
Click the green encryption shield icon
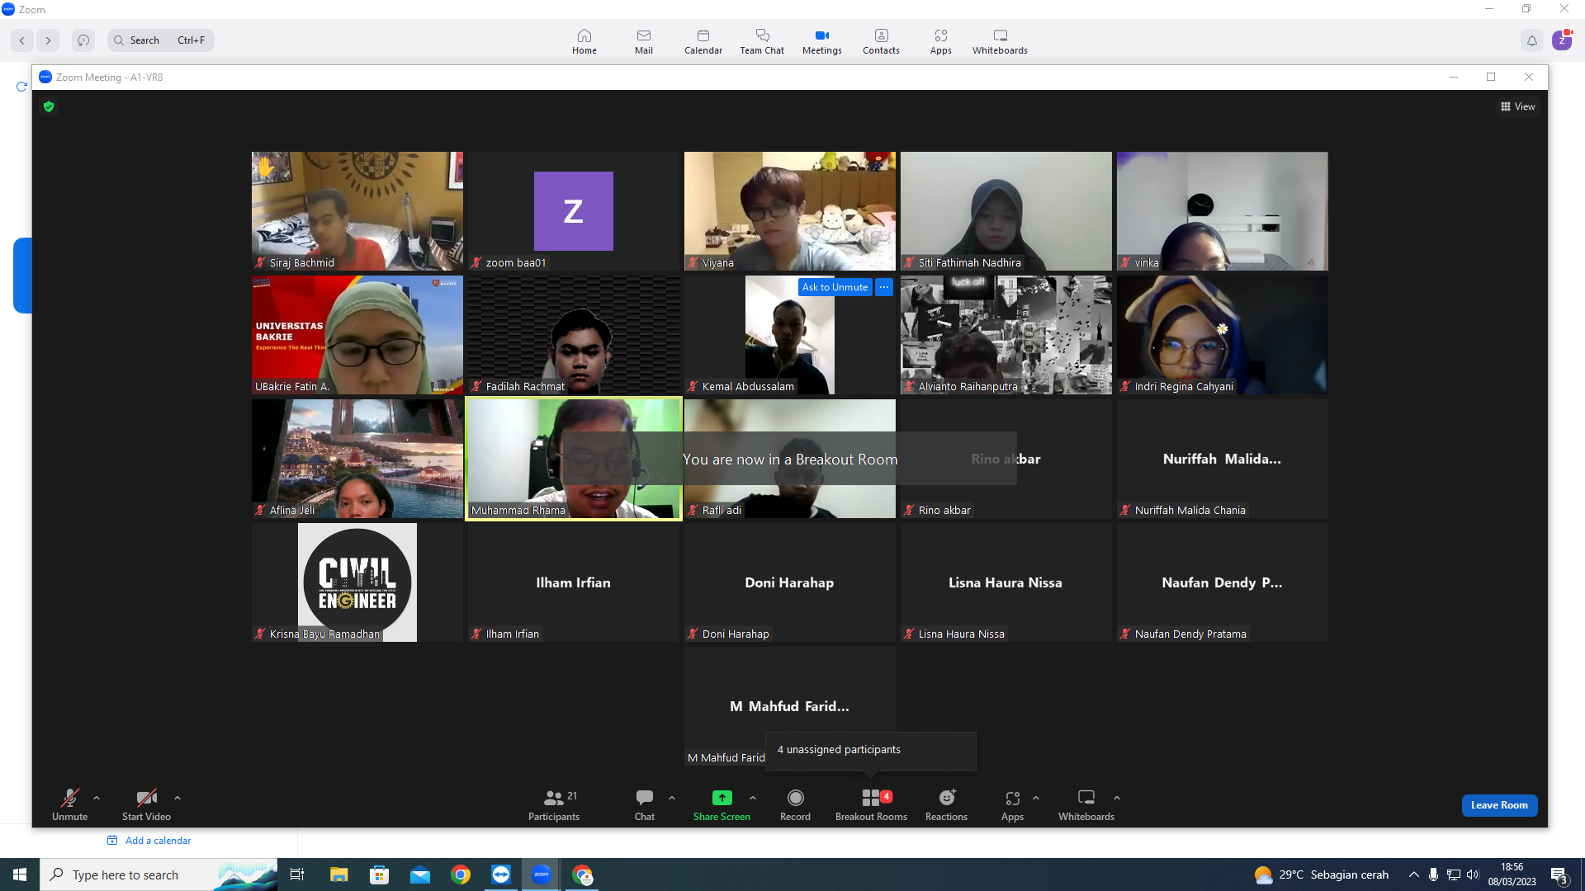click(x=49, y=106)
